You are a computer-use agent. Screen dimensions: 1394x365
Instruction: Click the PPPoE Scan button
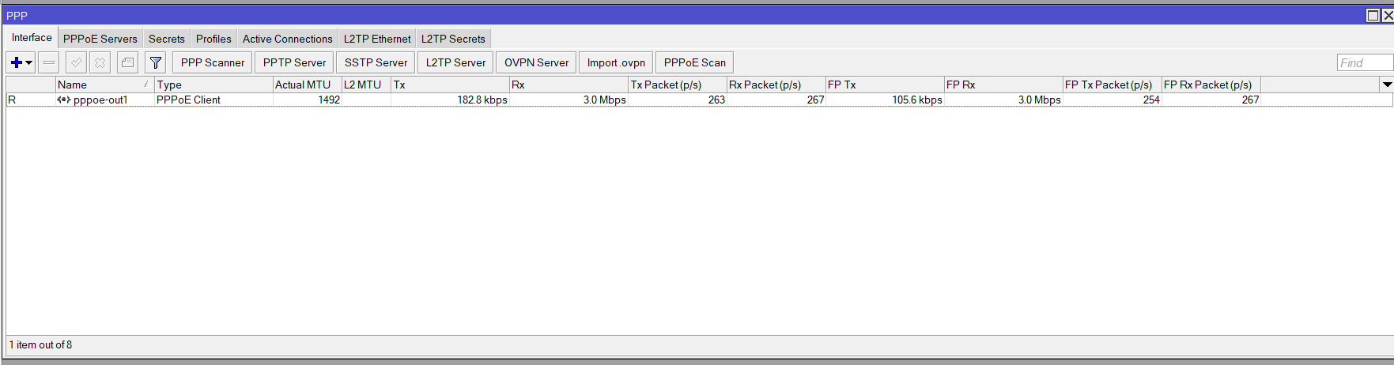point(695,62)
